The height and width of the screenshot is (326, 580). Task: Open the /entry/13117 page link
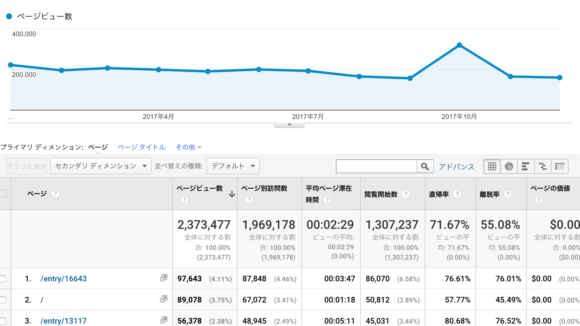coord(63,321)
